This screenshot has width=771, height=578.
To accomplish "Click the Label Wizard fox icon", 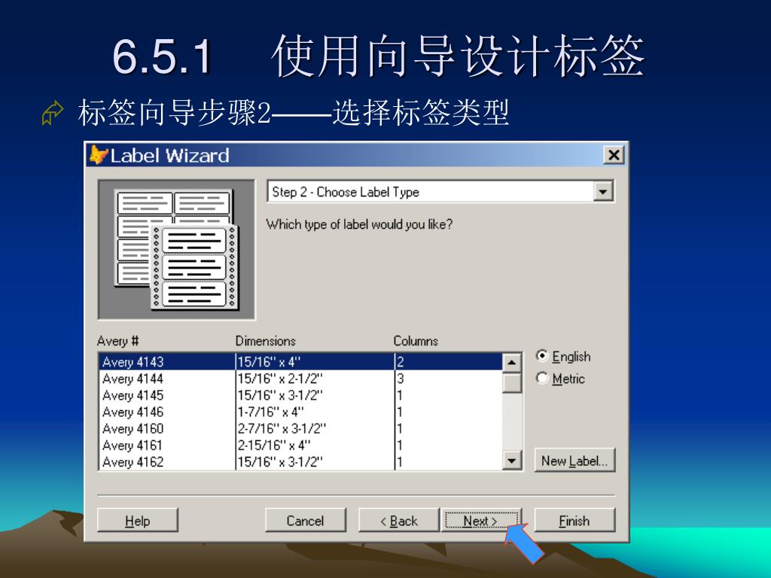I will tap(98, 155).
